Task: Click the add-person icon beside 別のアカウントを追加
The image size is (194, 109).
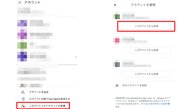Action: (117, 85)
